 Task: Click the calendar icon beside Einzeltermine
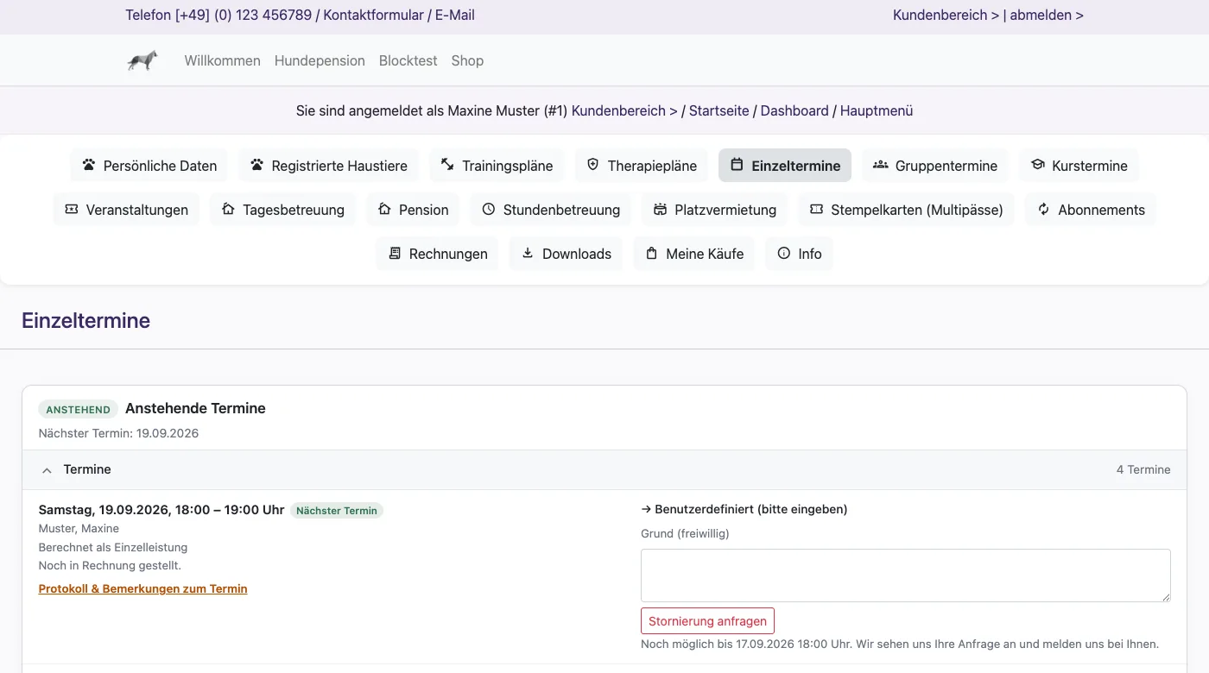pyautogui.click(x=737, y=165)
